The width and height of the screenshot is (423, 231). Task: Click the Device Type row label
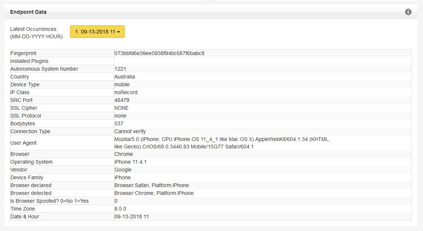point(25,84)
